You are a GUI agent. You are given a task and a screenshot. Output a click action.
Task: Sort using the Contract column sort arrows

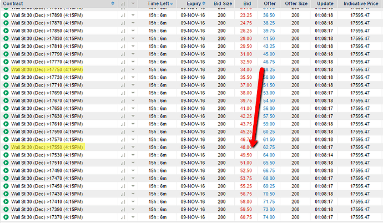point(113,3)
